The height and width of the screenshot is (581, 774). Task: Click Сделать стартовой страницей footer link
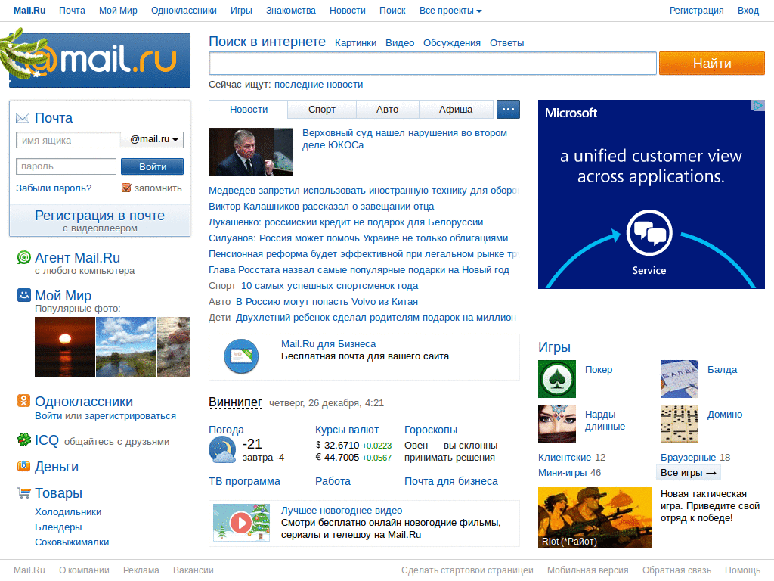[x=467, y=570]
